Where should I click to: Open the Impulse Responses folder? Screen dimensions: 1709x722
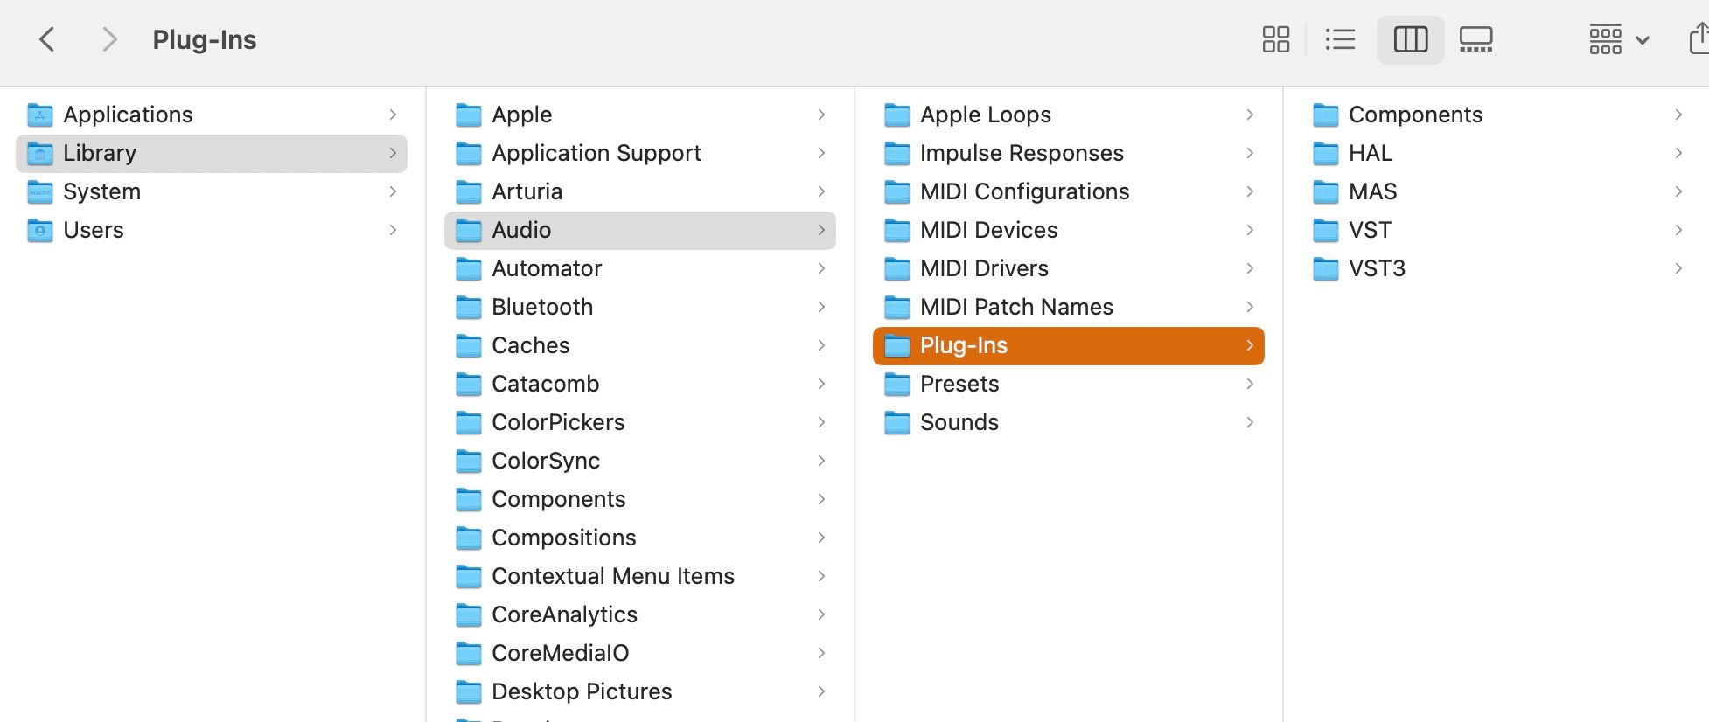[1022, 153]
